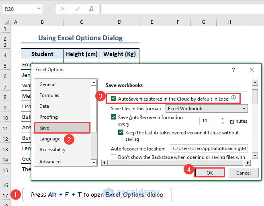
Task: Switch to the Advanced category
Action: (50, 161)
